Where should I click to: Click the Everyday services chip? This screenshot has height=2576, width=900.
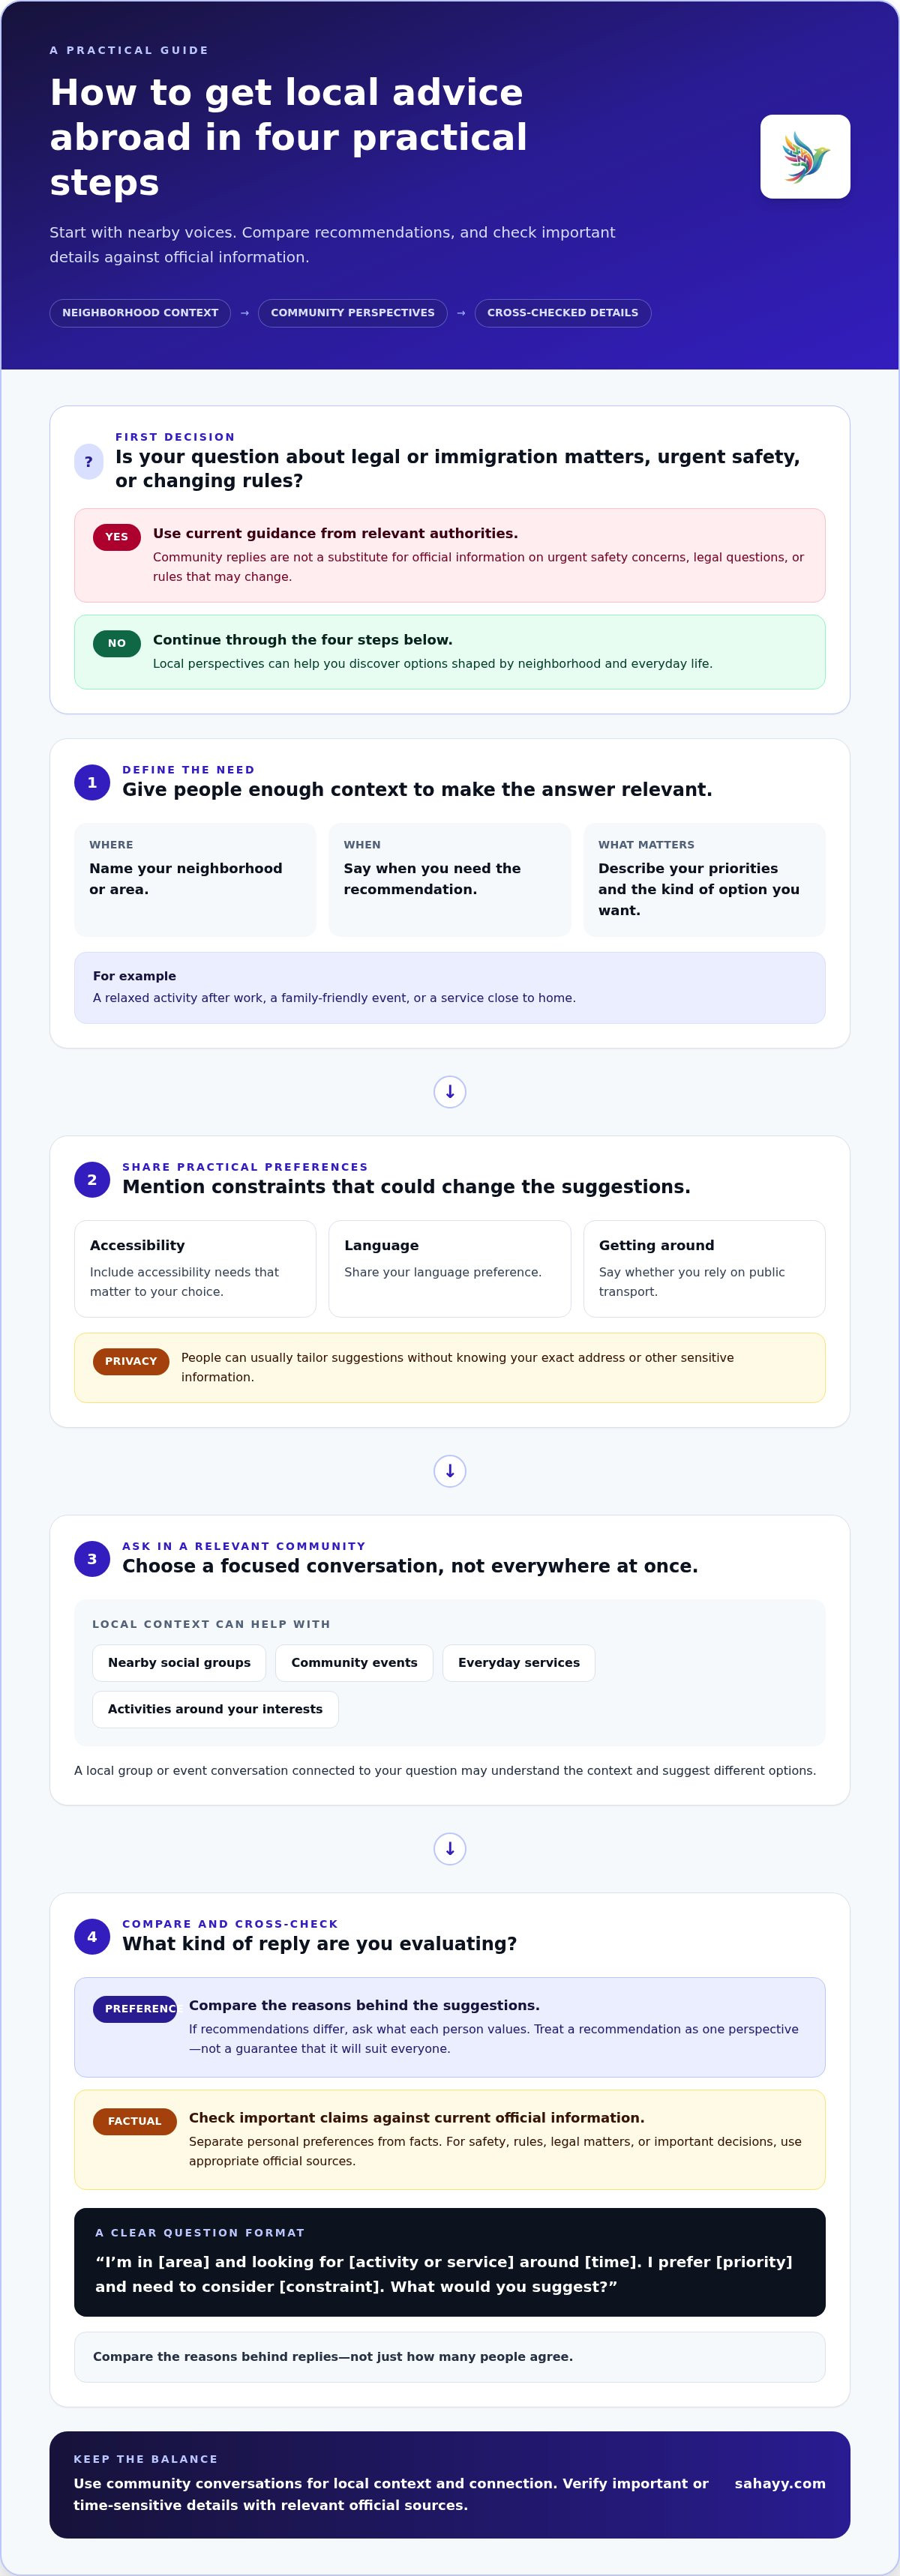[518, 1663]
